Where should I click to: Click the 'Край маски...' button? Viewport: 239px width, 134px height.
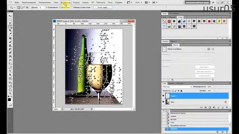tap(205, 67)
